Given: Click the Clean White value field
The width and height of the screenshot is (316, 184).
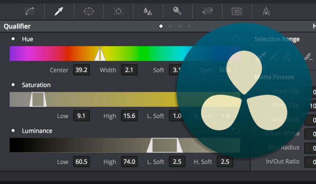Looking at the screenshot, I should [310, 134].
